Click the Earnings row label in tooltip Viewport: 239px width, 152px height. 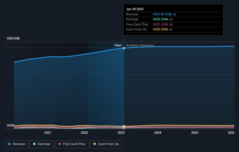coord(132,19)
